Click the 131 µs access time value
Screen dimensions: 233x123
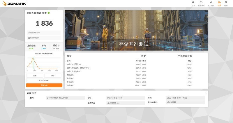tap(190, 68)
